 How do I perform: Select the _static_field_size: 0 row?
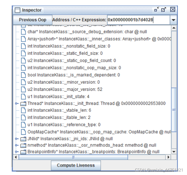point(65,53)
